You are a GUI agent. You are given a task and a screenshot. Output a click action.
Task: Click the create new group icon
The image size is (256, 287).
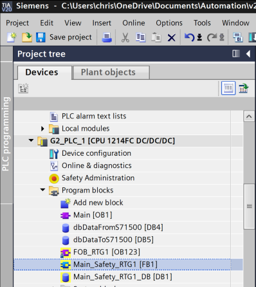[23, 88]
